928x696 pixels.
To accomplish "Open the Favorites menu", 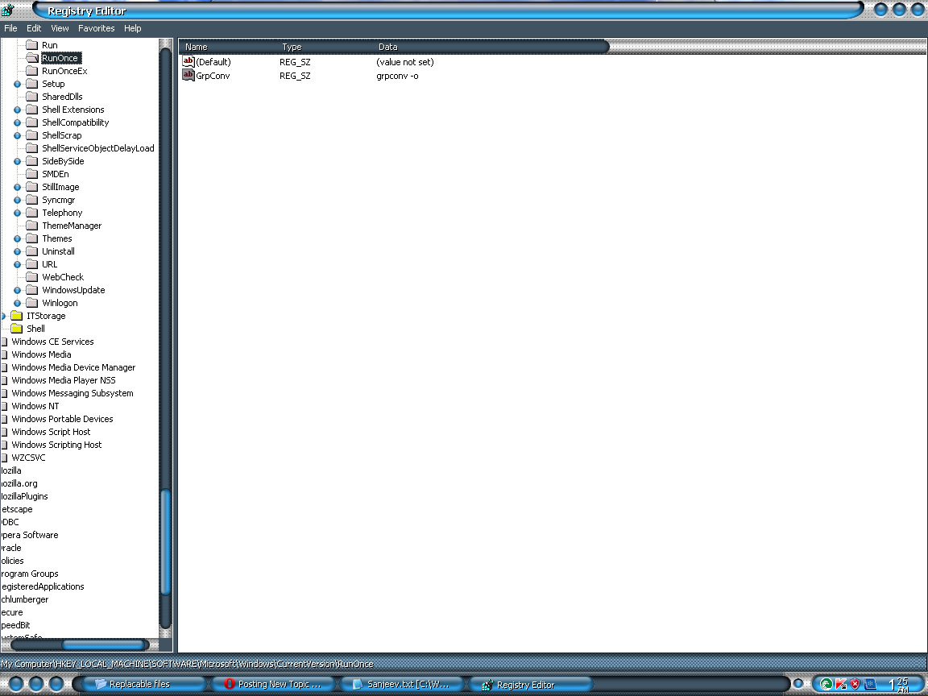I will (x=97, y=28).
